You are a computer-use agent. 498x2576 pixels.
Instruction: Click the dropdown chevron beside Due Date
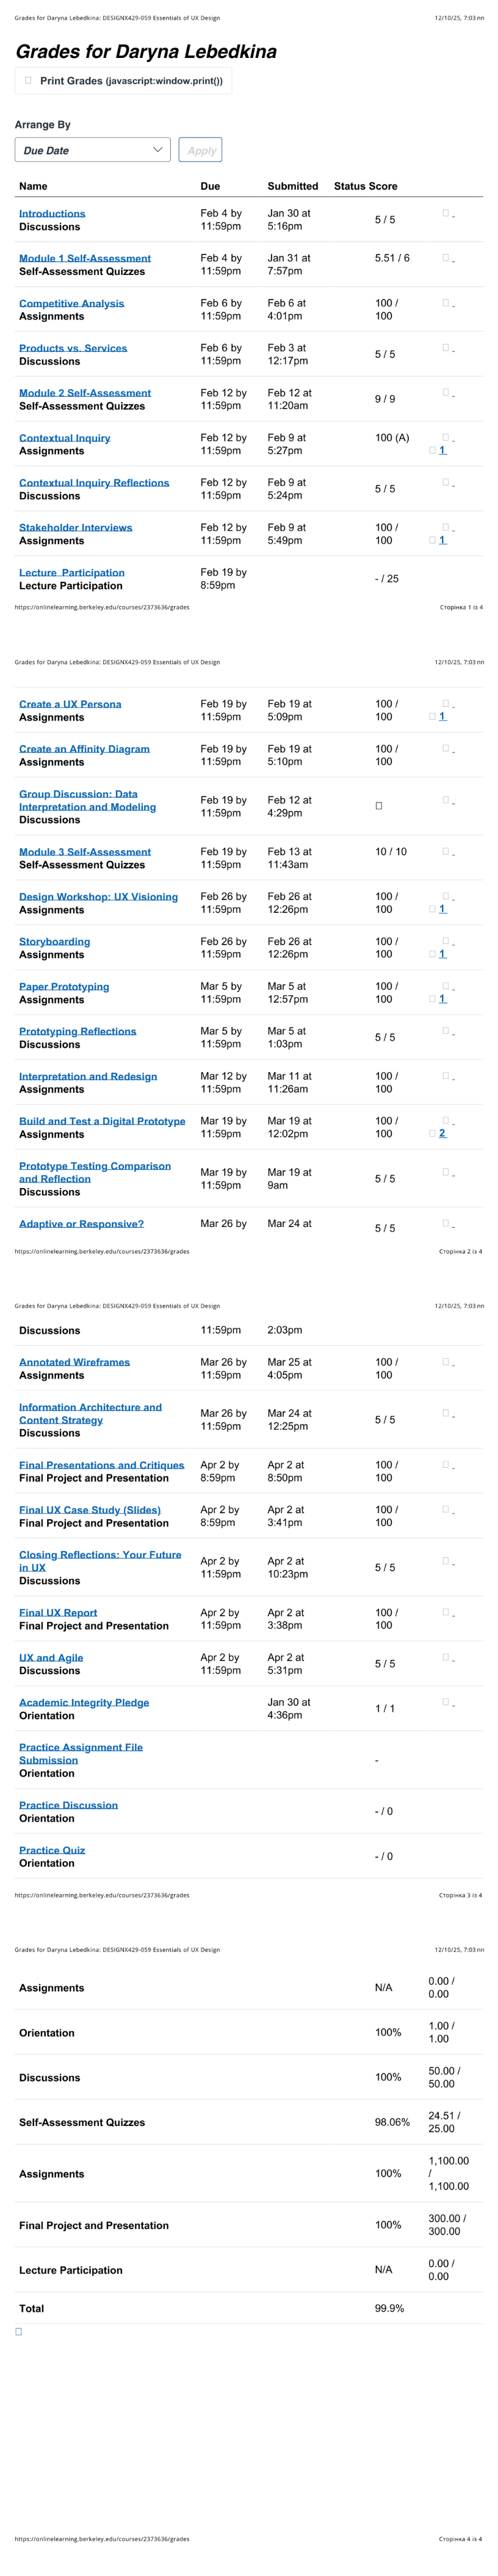tap(157, 150)
